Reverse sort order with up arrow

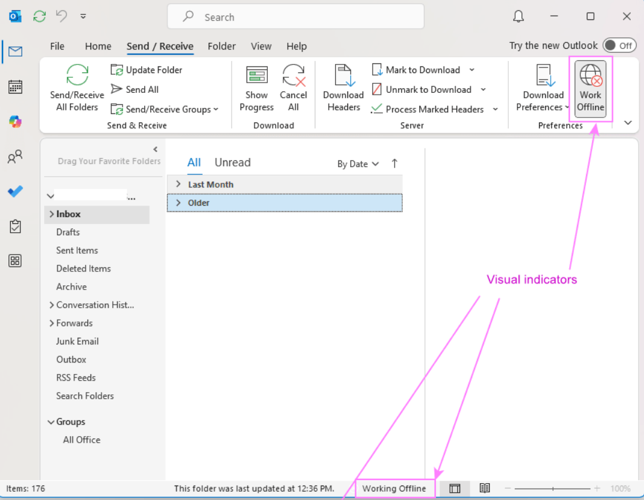click(394, 163)
